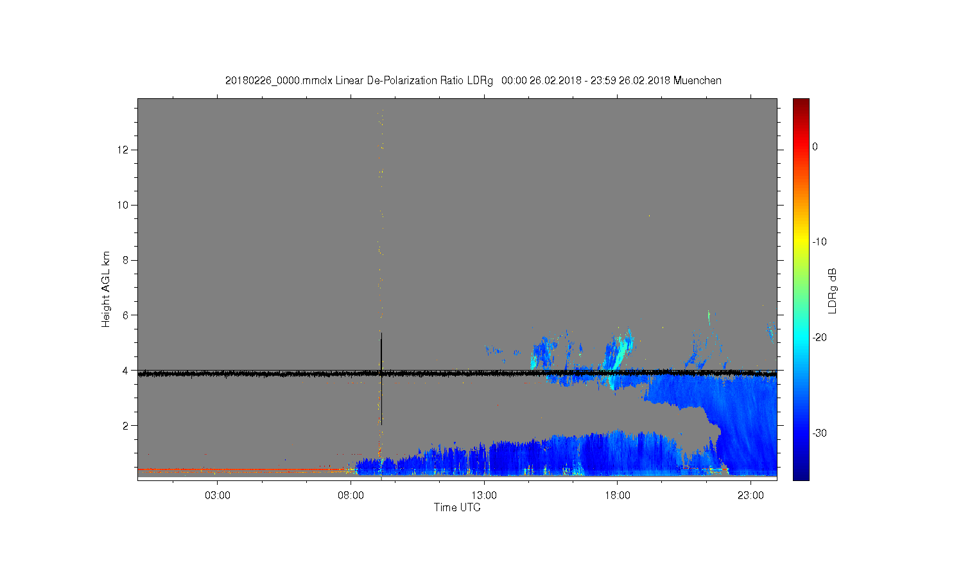This screenshot has width=963, height=578.
Task: Click the height tick label 4
Action: click(126, 371)
